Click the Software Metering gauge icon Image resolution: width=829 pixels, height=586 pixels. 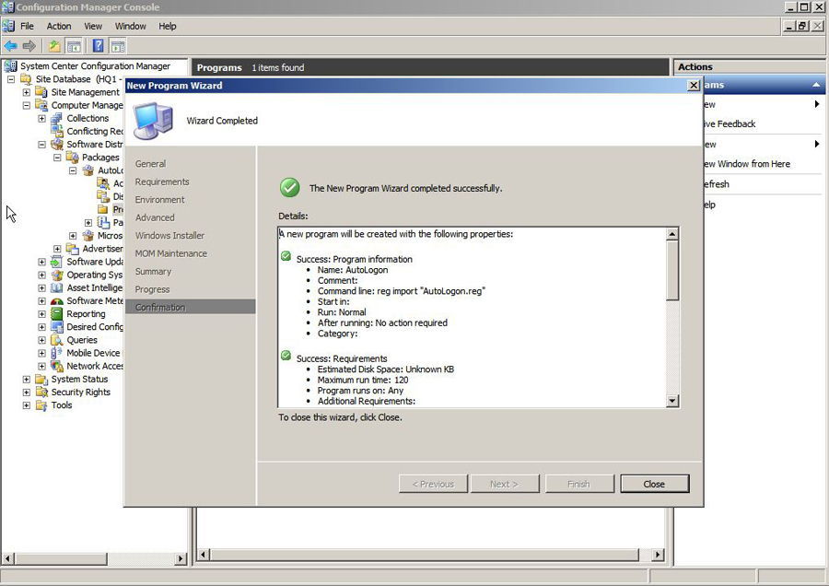[56, 300]
